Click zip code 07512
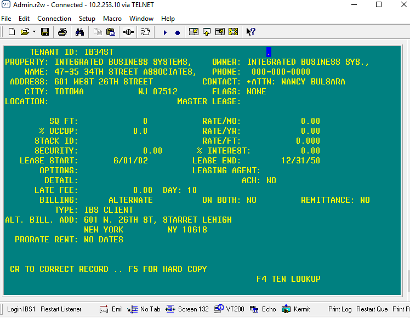The height and width of the screenshot is (318, 410). pos(165,92)
